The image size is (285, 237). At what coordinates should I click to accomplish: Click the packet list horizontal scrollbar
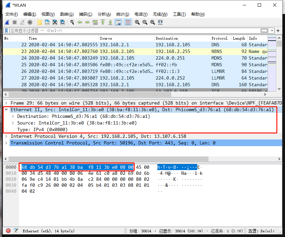point(90,95)
